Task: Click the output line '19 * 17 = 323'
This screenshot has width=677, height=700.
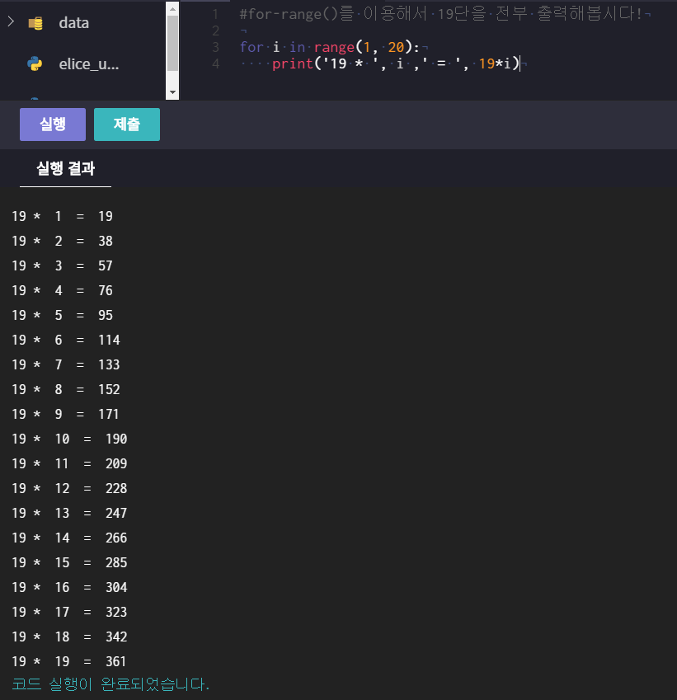Action: [x=69, y=612]
